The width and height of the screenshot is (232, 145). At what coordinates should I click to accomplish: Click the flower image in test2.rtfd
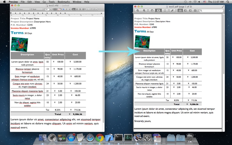pyautogui.click(x=19, y=44)
